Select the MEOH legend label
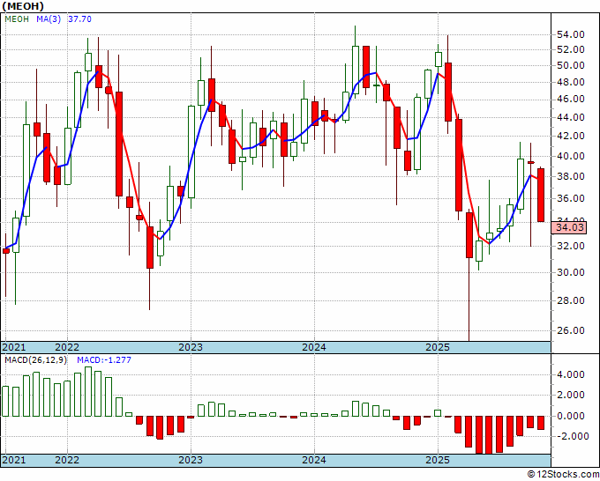Screen dimensions: 600x481 17,19
